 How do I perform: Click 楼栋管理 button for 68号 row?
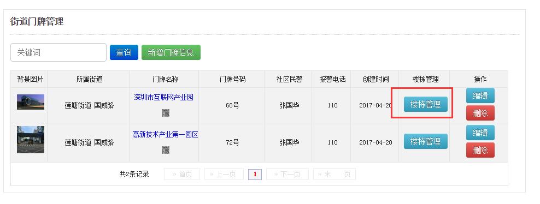pyautogui.click(x=426, y=104)
